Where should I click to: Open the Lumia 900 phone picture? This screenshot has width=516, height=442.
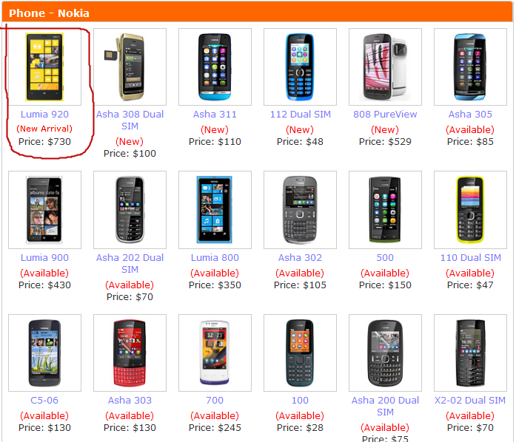tap(44, 210)
